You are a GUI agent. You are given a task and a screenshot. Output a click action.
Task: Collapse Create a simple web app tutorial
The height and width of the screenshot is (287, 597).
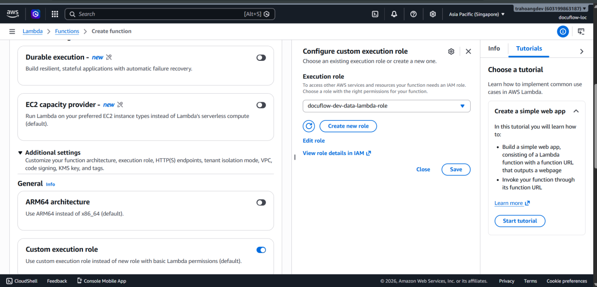pos(576,111)
